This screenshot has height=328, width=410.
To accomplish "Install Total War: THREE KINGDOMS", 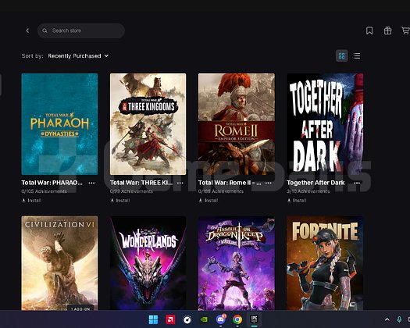I will [x=119, y=201].
